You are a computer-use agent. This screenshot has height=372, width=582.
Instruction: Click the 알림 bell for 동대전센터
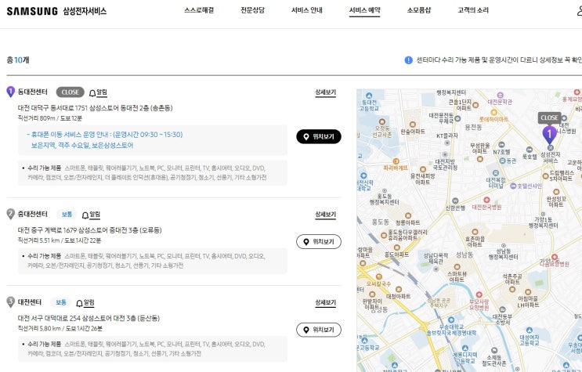(99, 92)
